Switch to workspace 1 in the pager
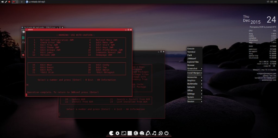Image resolution: width=278 pixels, height=138 pixels. click(15, 2)
